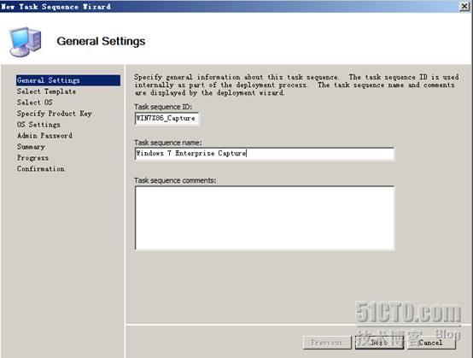This screenshot has height=358, width=473.
Task: Choose the OS Settings step
Action: 38,125
